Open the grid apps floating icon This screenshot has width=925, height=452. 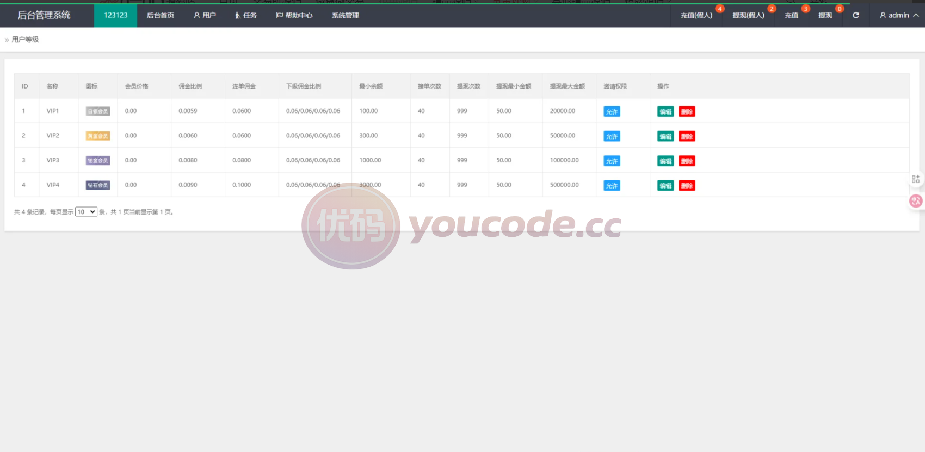(916, 179)
